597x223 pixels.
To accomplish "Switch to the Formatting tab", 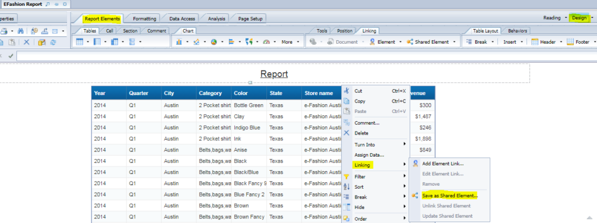I will (145, 18).
